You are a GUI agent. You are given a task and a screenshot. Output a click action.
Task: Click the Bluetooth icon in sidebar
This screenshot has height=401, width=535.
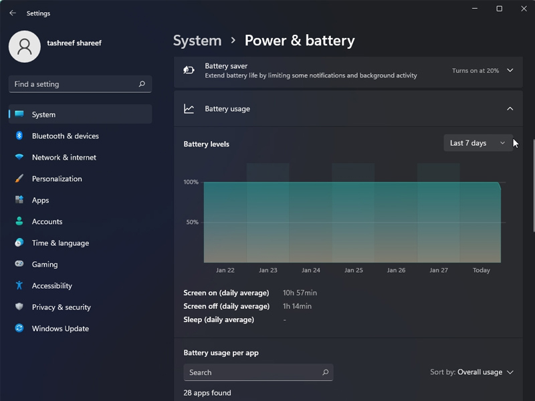click(x=19, y=136)
